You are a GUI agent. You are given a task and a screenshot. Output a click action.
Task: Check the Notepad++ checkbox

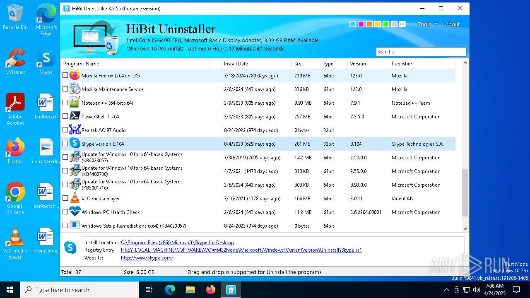tap(65, 103)
